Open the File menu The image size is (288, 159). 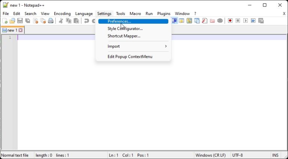[6, 13]
